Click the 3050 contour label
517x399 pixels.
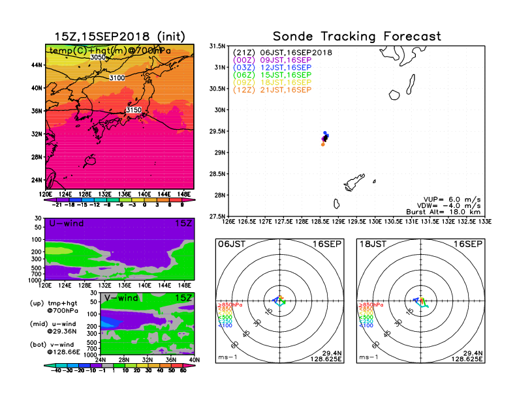coord(98,57)
